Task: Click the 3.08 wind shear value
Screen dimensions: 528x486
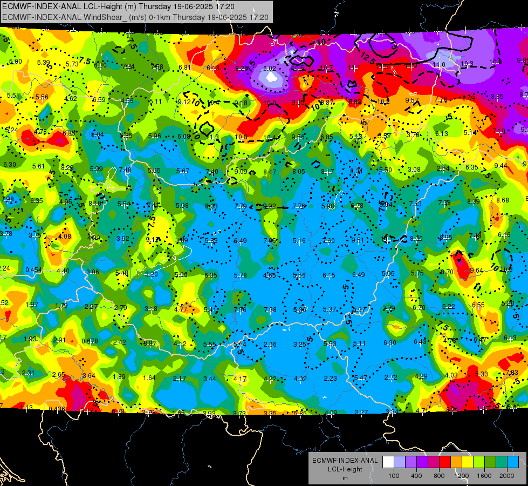Action: 414,170
